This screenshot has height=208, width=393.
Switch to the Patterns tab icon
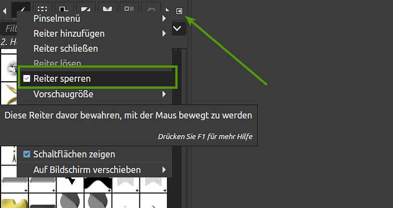tap(64, 9)
